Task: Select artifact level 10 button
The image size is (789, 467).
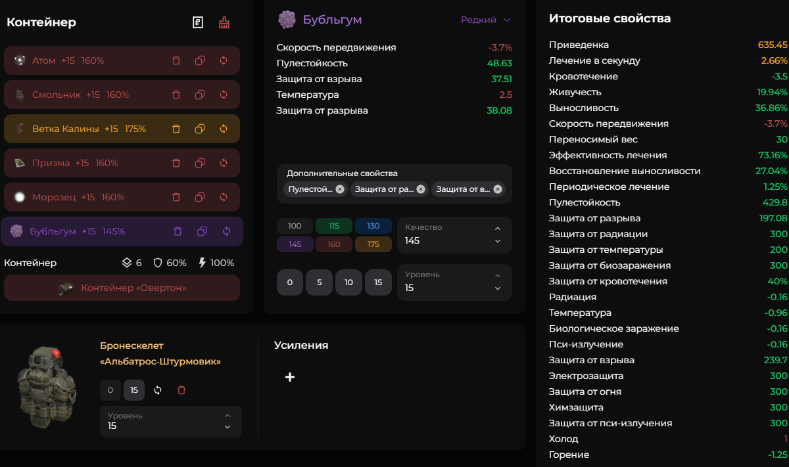Action: pos(348,282)
